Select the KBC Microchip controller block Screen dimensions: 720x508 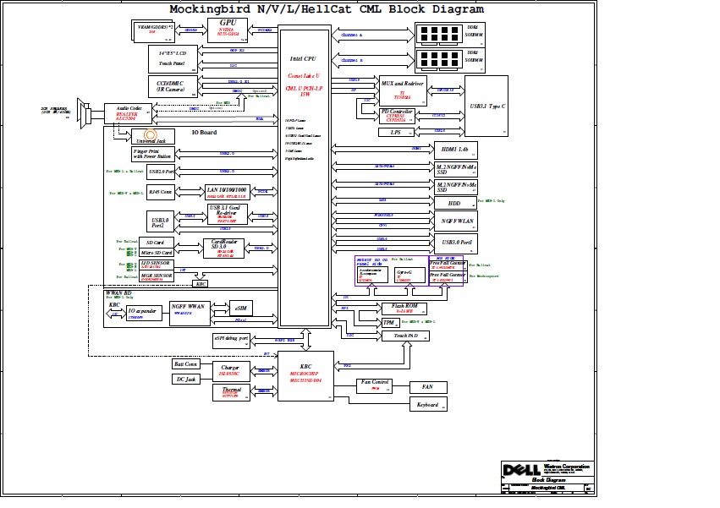[305, 376]
